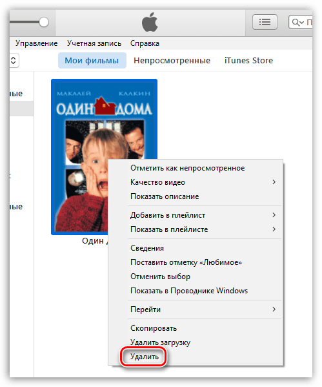The image size is (322, 387).
Task: Click the search magnifier dropdown icon
Action: [x=297, y=23]
